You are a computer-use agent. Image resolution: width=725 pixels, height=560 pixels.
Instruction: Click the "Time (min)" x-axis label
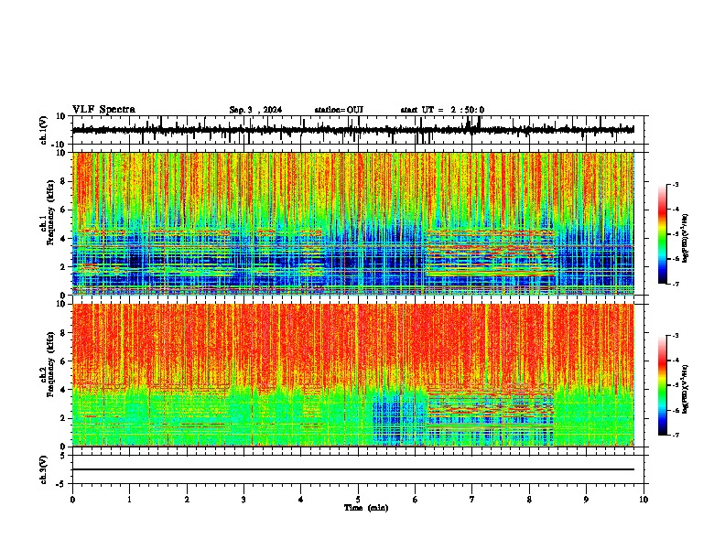pyautogui.click(x=366, y=508)
